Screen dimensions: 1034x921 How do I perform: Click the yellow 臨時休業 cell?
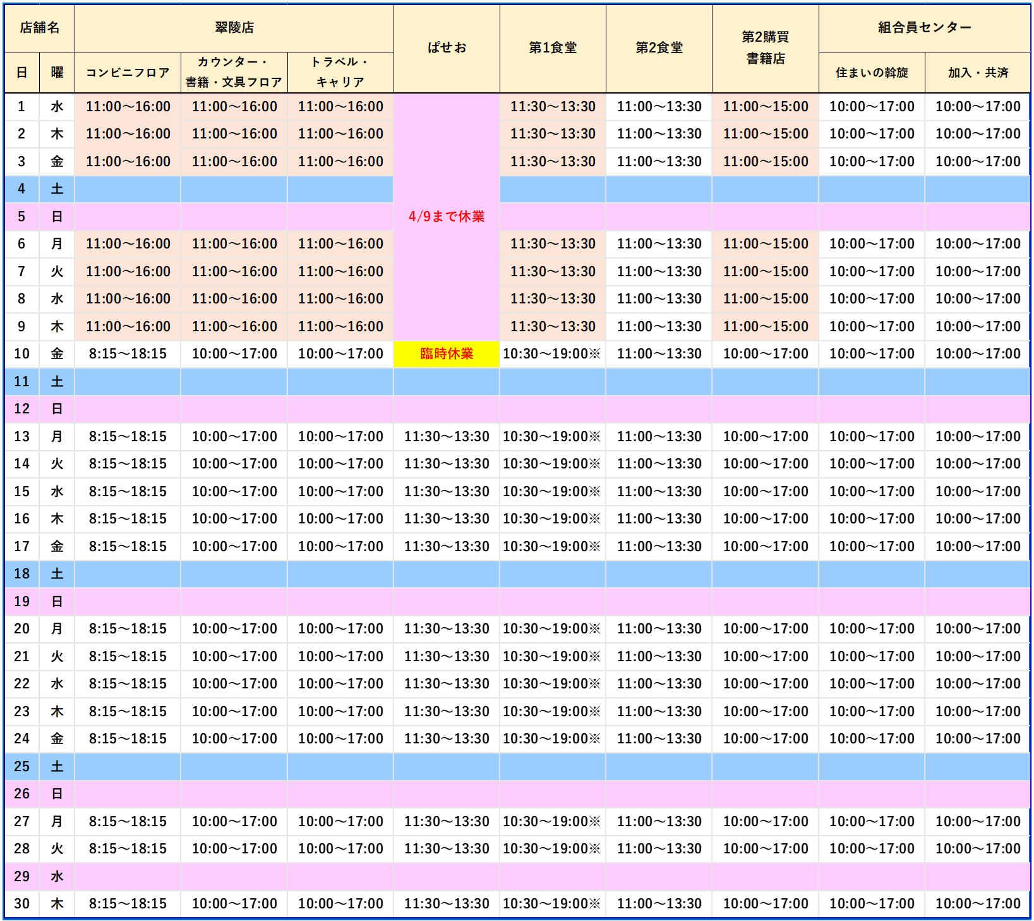pyautogui.click(x=447, y=354)
